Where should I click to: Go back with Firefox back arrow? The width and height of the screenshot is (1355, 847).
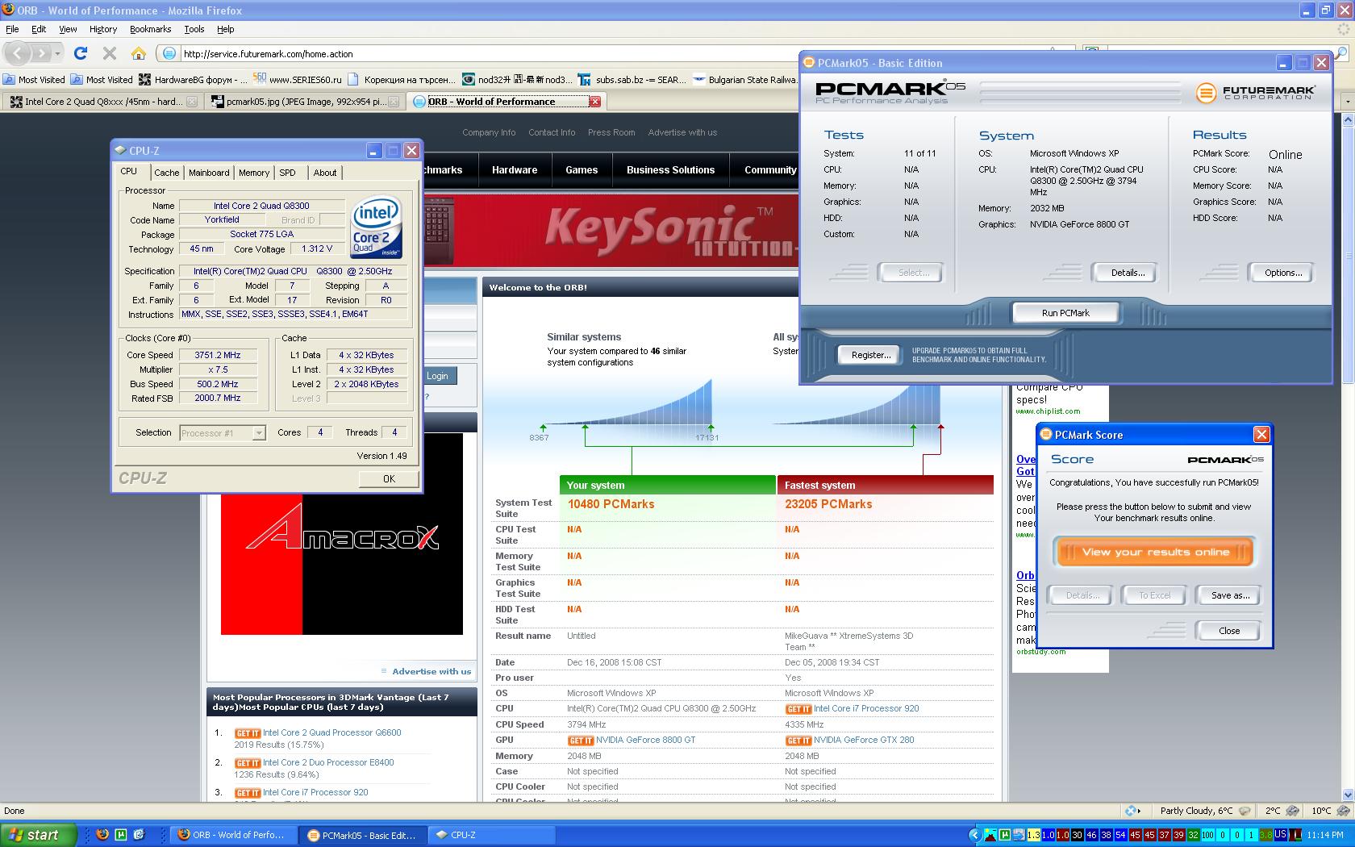pos(19,53)
